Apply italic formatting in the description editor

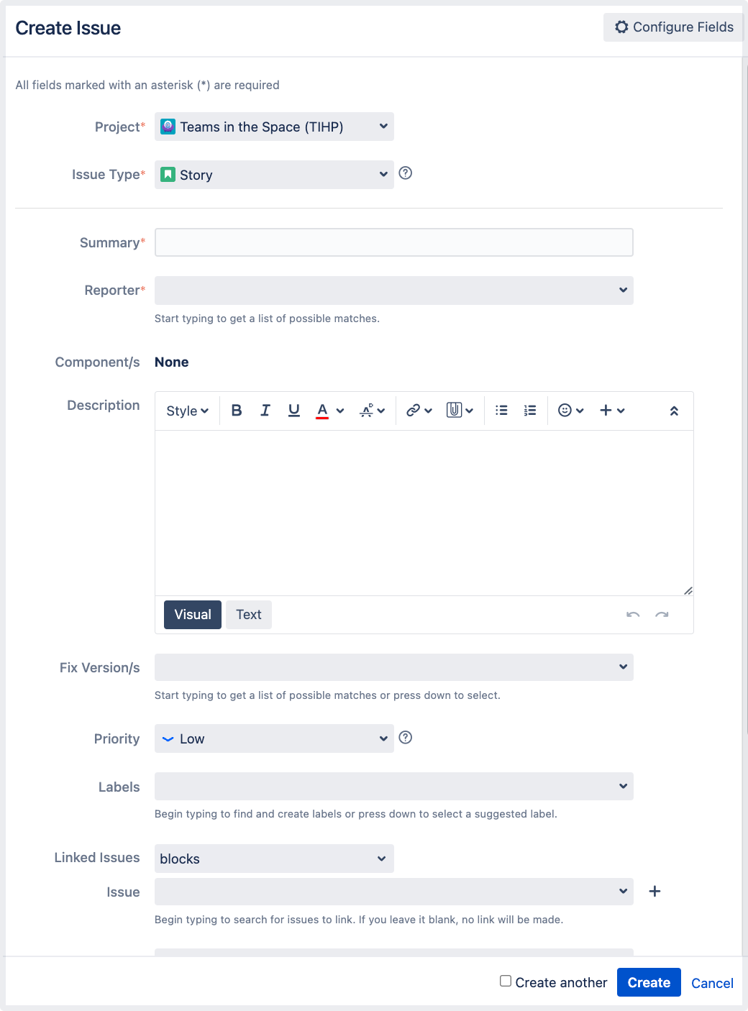click(265, 410)
